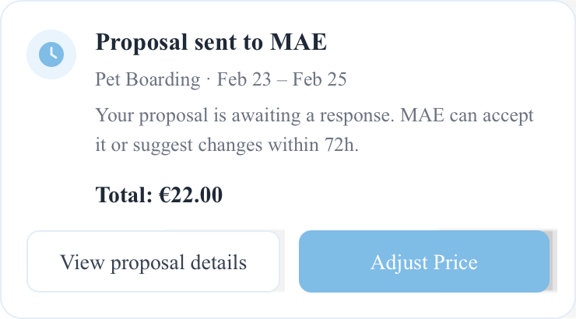Click the "Feb 25" end date
The width and height of the screenshot is (576, 319).
coord(319,79)
